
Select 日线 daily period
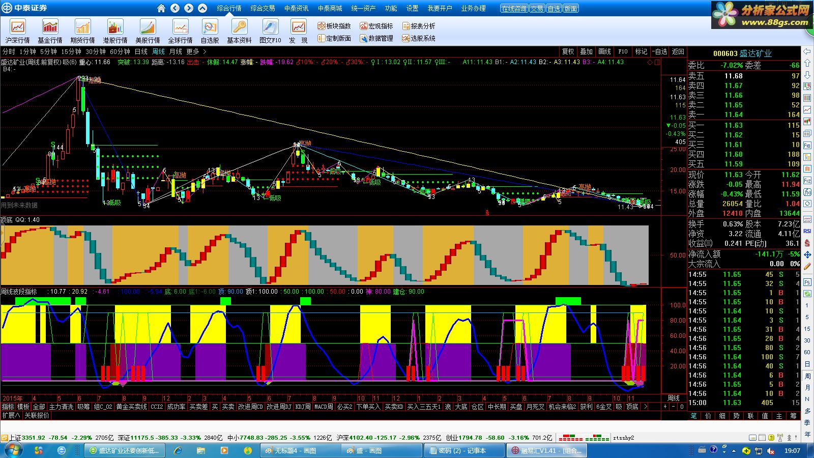tap(141, 52)
